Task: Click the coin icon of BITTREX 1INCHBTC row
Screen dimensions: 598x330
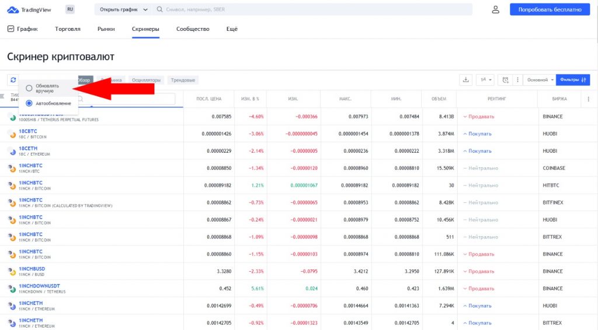Action: click(12, 237)
